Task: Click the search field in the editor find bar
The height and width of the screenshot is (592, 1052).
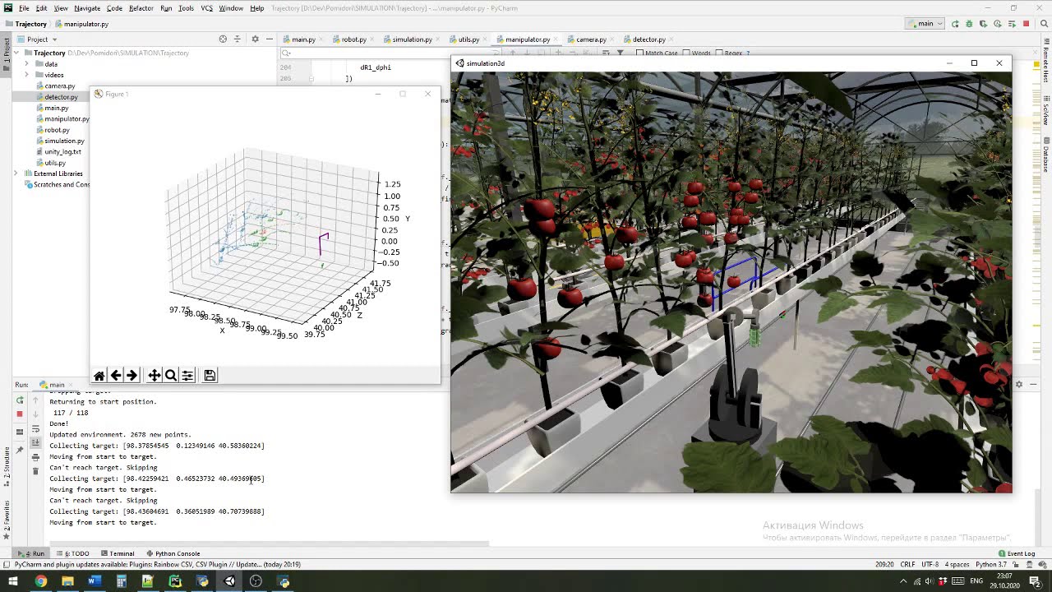Action: tap(390, 53)
